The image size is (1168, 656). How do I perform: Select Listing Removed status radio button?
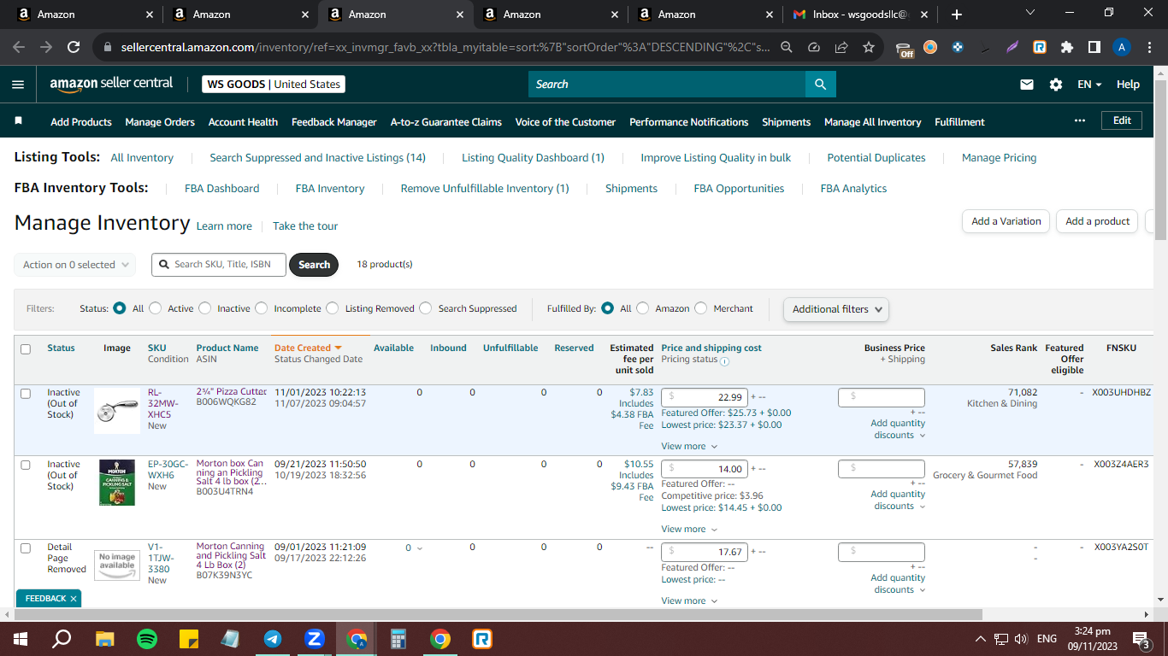coord(333,308)
